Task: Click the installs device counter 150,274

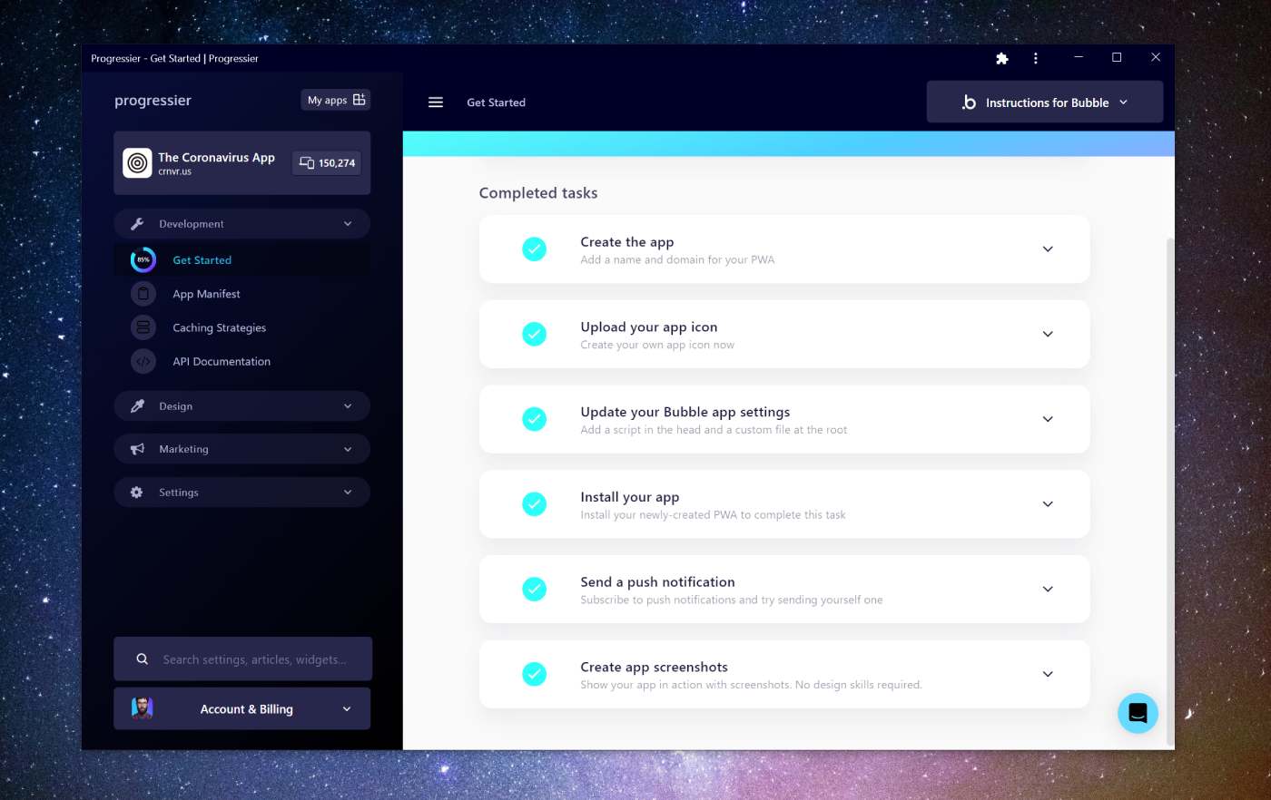Action: point(328,163)
